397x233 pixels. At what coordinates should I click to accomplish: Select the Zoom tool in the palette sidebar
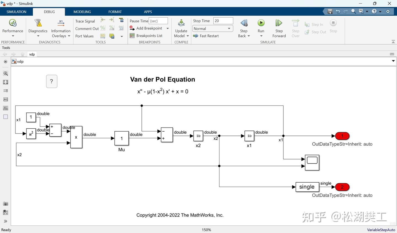6,73
